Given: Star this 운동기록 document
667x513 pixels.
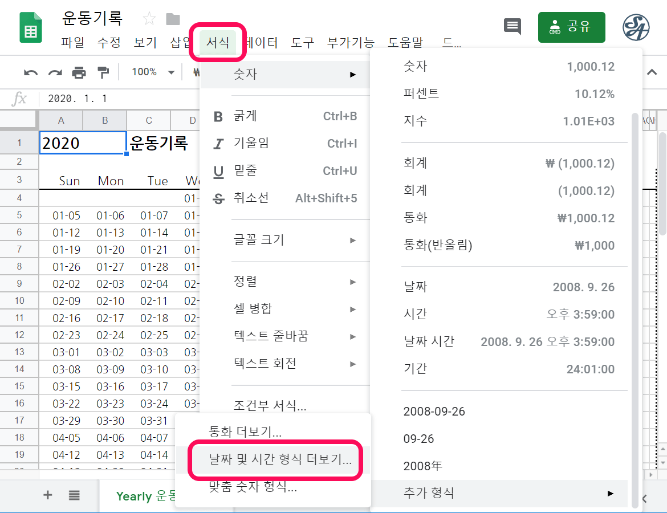Looking at the screenshot, I should pos(149,19).
